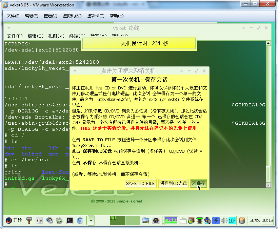The width and height of the screenshot is (278, 229).
Task: Open the camera screenshot icon in taskbar
Action: (x=156, y=221)
